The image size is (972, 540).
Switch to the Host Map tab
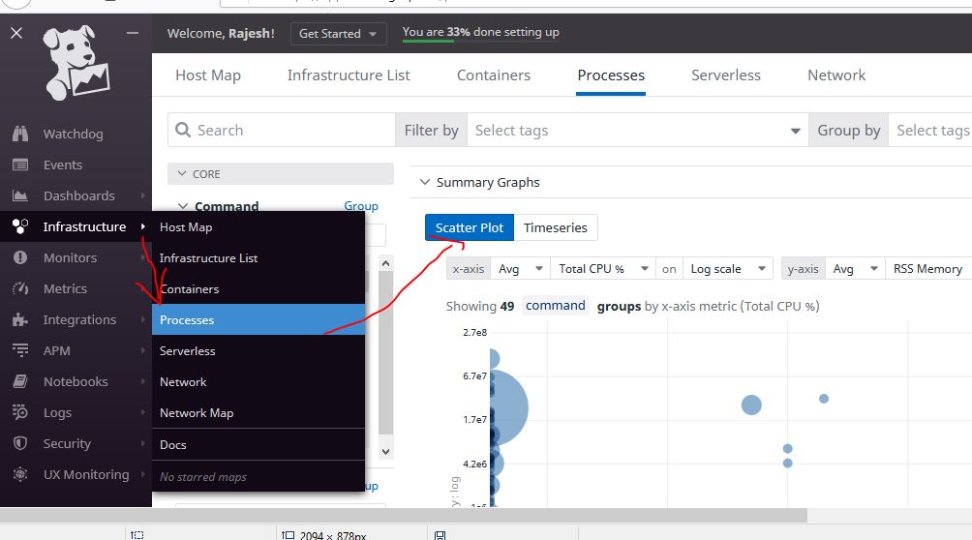click(208, 75)
